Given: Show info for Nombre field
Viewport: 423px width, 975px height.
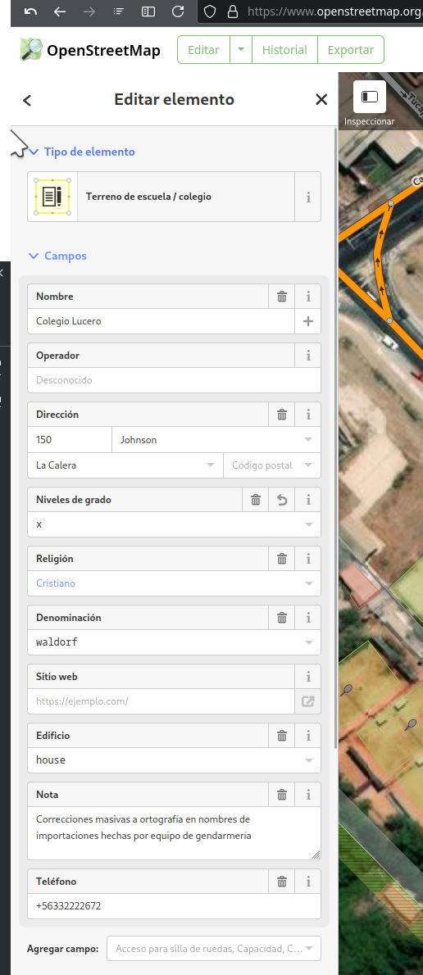Looking at the screenshot, I should (x=308, y=297).
